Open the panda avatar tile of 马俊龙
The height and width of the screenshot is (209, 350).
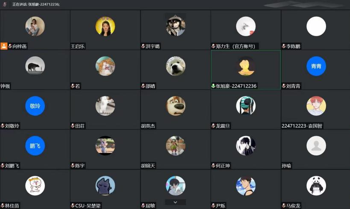(316, 185)
